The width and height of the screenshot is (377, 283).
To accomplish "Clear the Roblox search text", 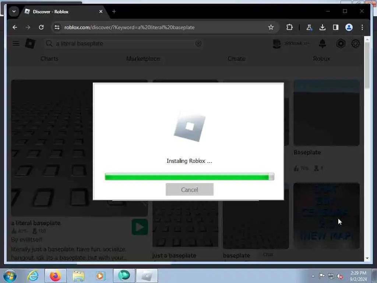I will tap(198, 43).
